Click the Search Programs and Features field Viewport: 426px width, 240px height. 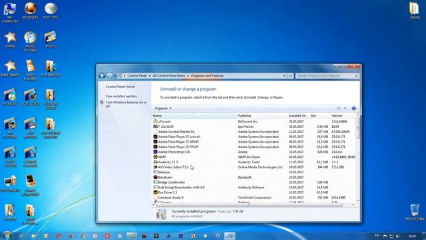pos(327,76)
